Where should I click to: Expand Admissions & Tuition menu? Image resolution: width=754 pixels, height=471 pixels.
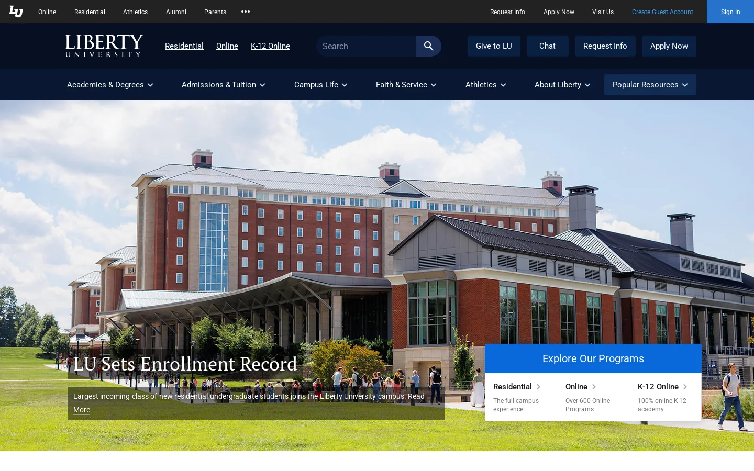[x=224, y=85]
